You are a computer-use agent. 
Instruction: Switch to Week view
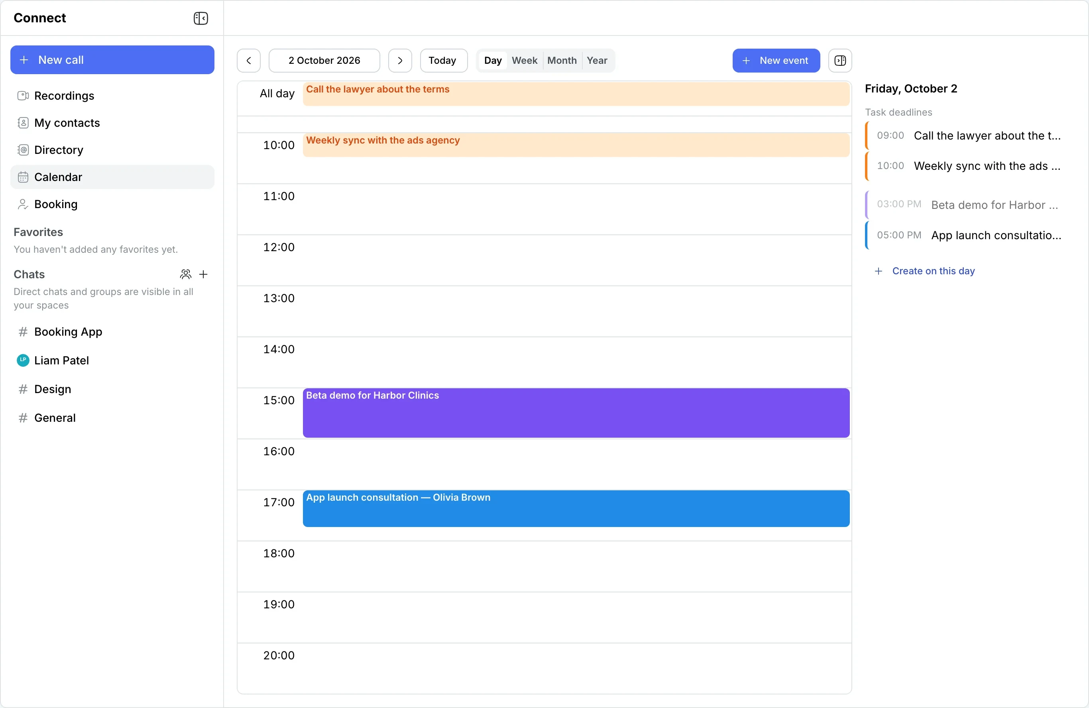point(525,61)
